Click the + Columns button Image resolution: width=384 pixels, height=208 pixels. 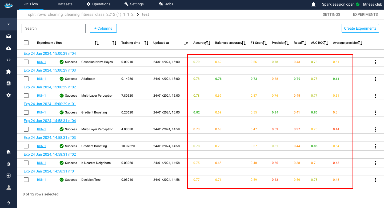103,28
